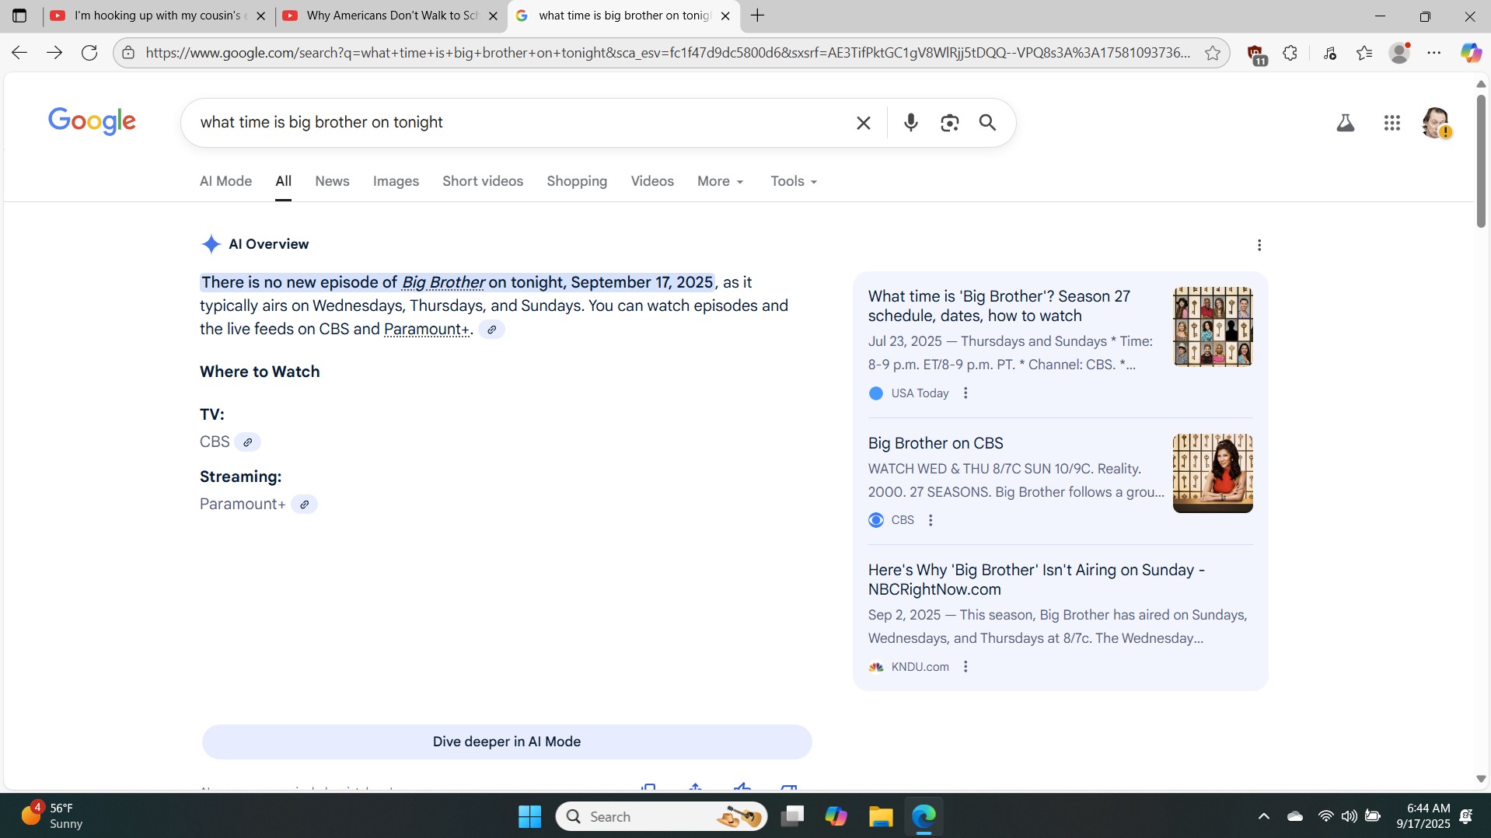Expand the Tools dropdown
The width and height of the screenshot is (1491, 838).
tap(794, 181)
